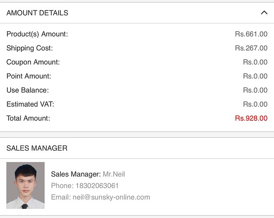Click the Coupon Amount label

[x=33, y=62]
